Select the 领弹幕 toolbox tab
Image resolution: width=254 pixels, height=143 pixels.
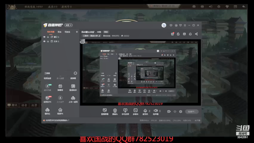[x=73, y=78]
